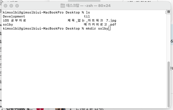Click the 'solby' entry in ls output

[8, 24]
